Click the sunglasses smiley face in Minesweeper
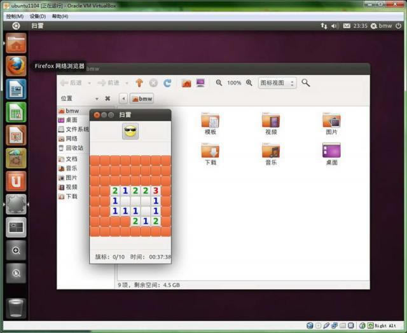Image resolution: width=407 pixels, height=333 pixels. click(x=130, y=131)
